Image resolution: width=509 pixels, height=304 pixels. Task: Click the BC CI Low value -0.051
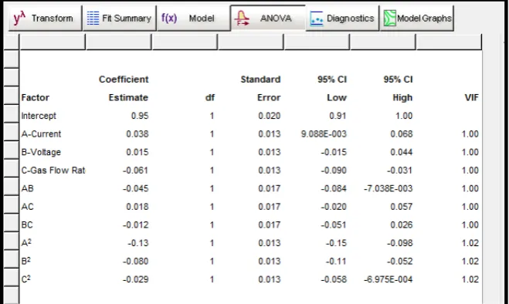334,225
